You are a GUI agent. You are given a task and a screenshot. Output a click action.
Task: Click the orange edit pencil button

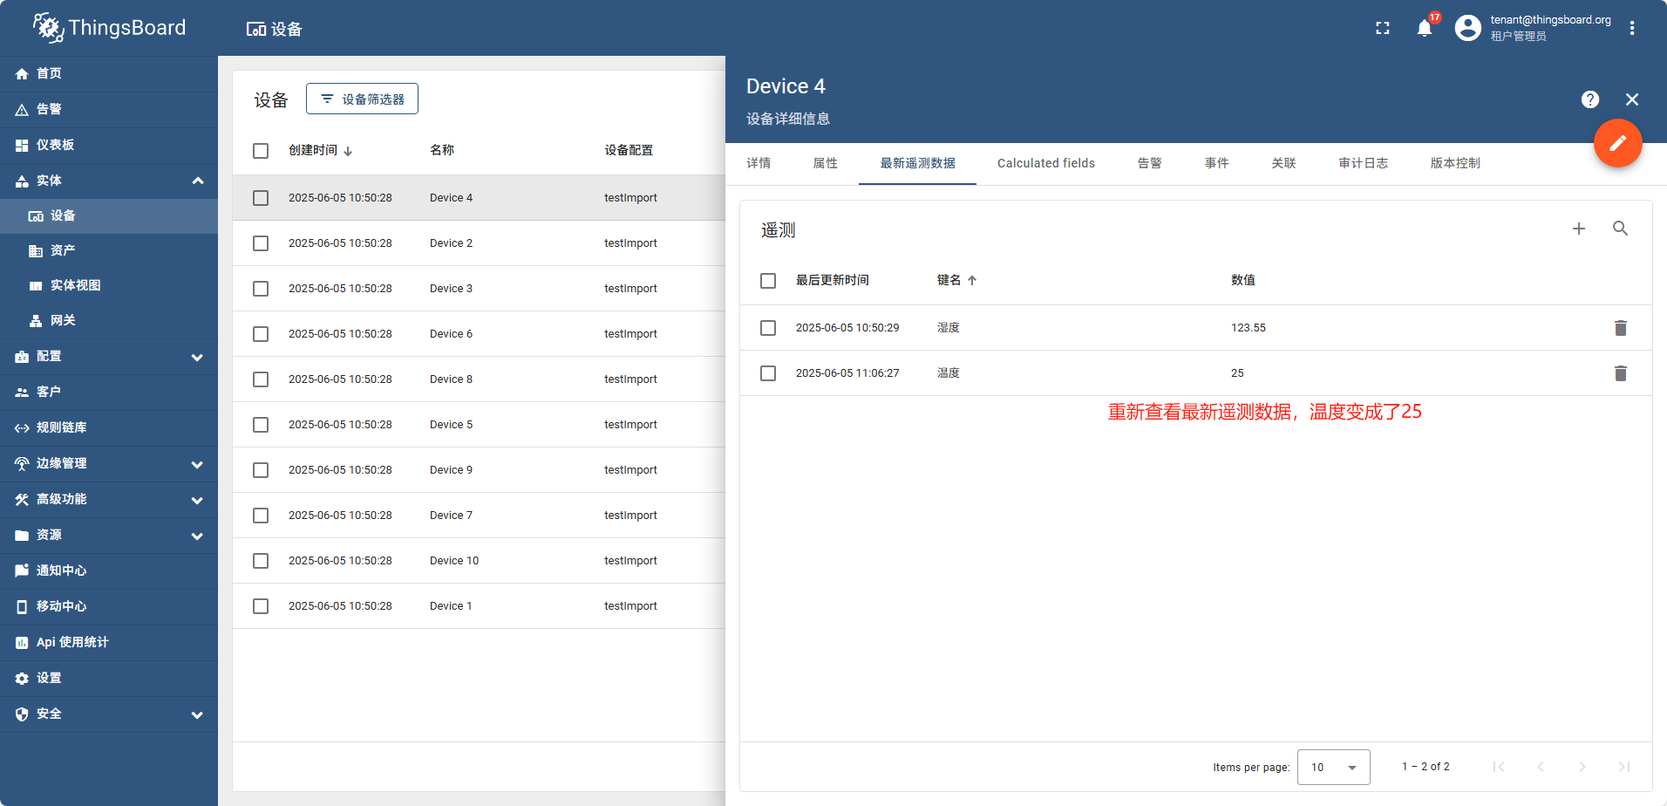[x=1617, y=143]
